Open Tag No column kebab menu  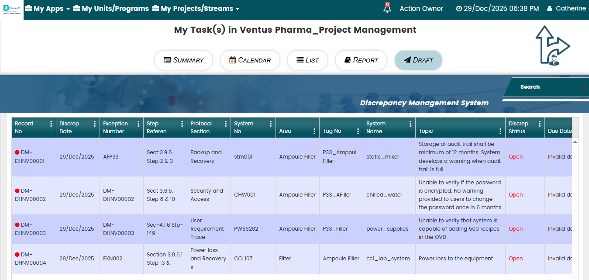coord(358,131)
